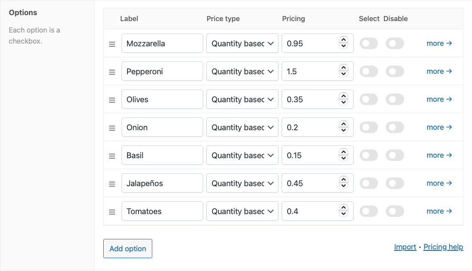This screenshot has height=271, width=472.
Task: Click the reorder handle for Olives
Action: [x=112, y=100]
